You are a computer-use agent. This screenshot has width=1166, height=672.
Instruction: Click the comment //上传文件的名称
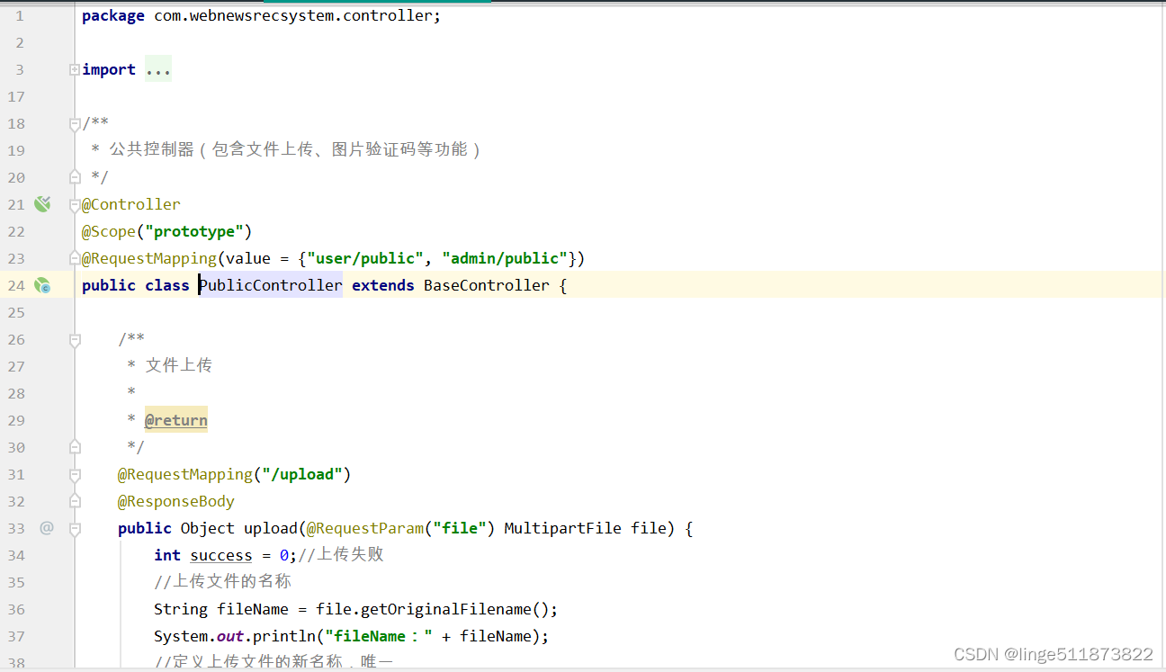point(223,581)
